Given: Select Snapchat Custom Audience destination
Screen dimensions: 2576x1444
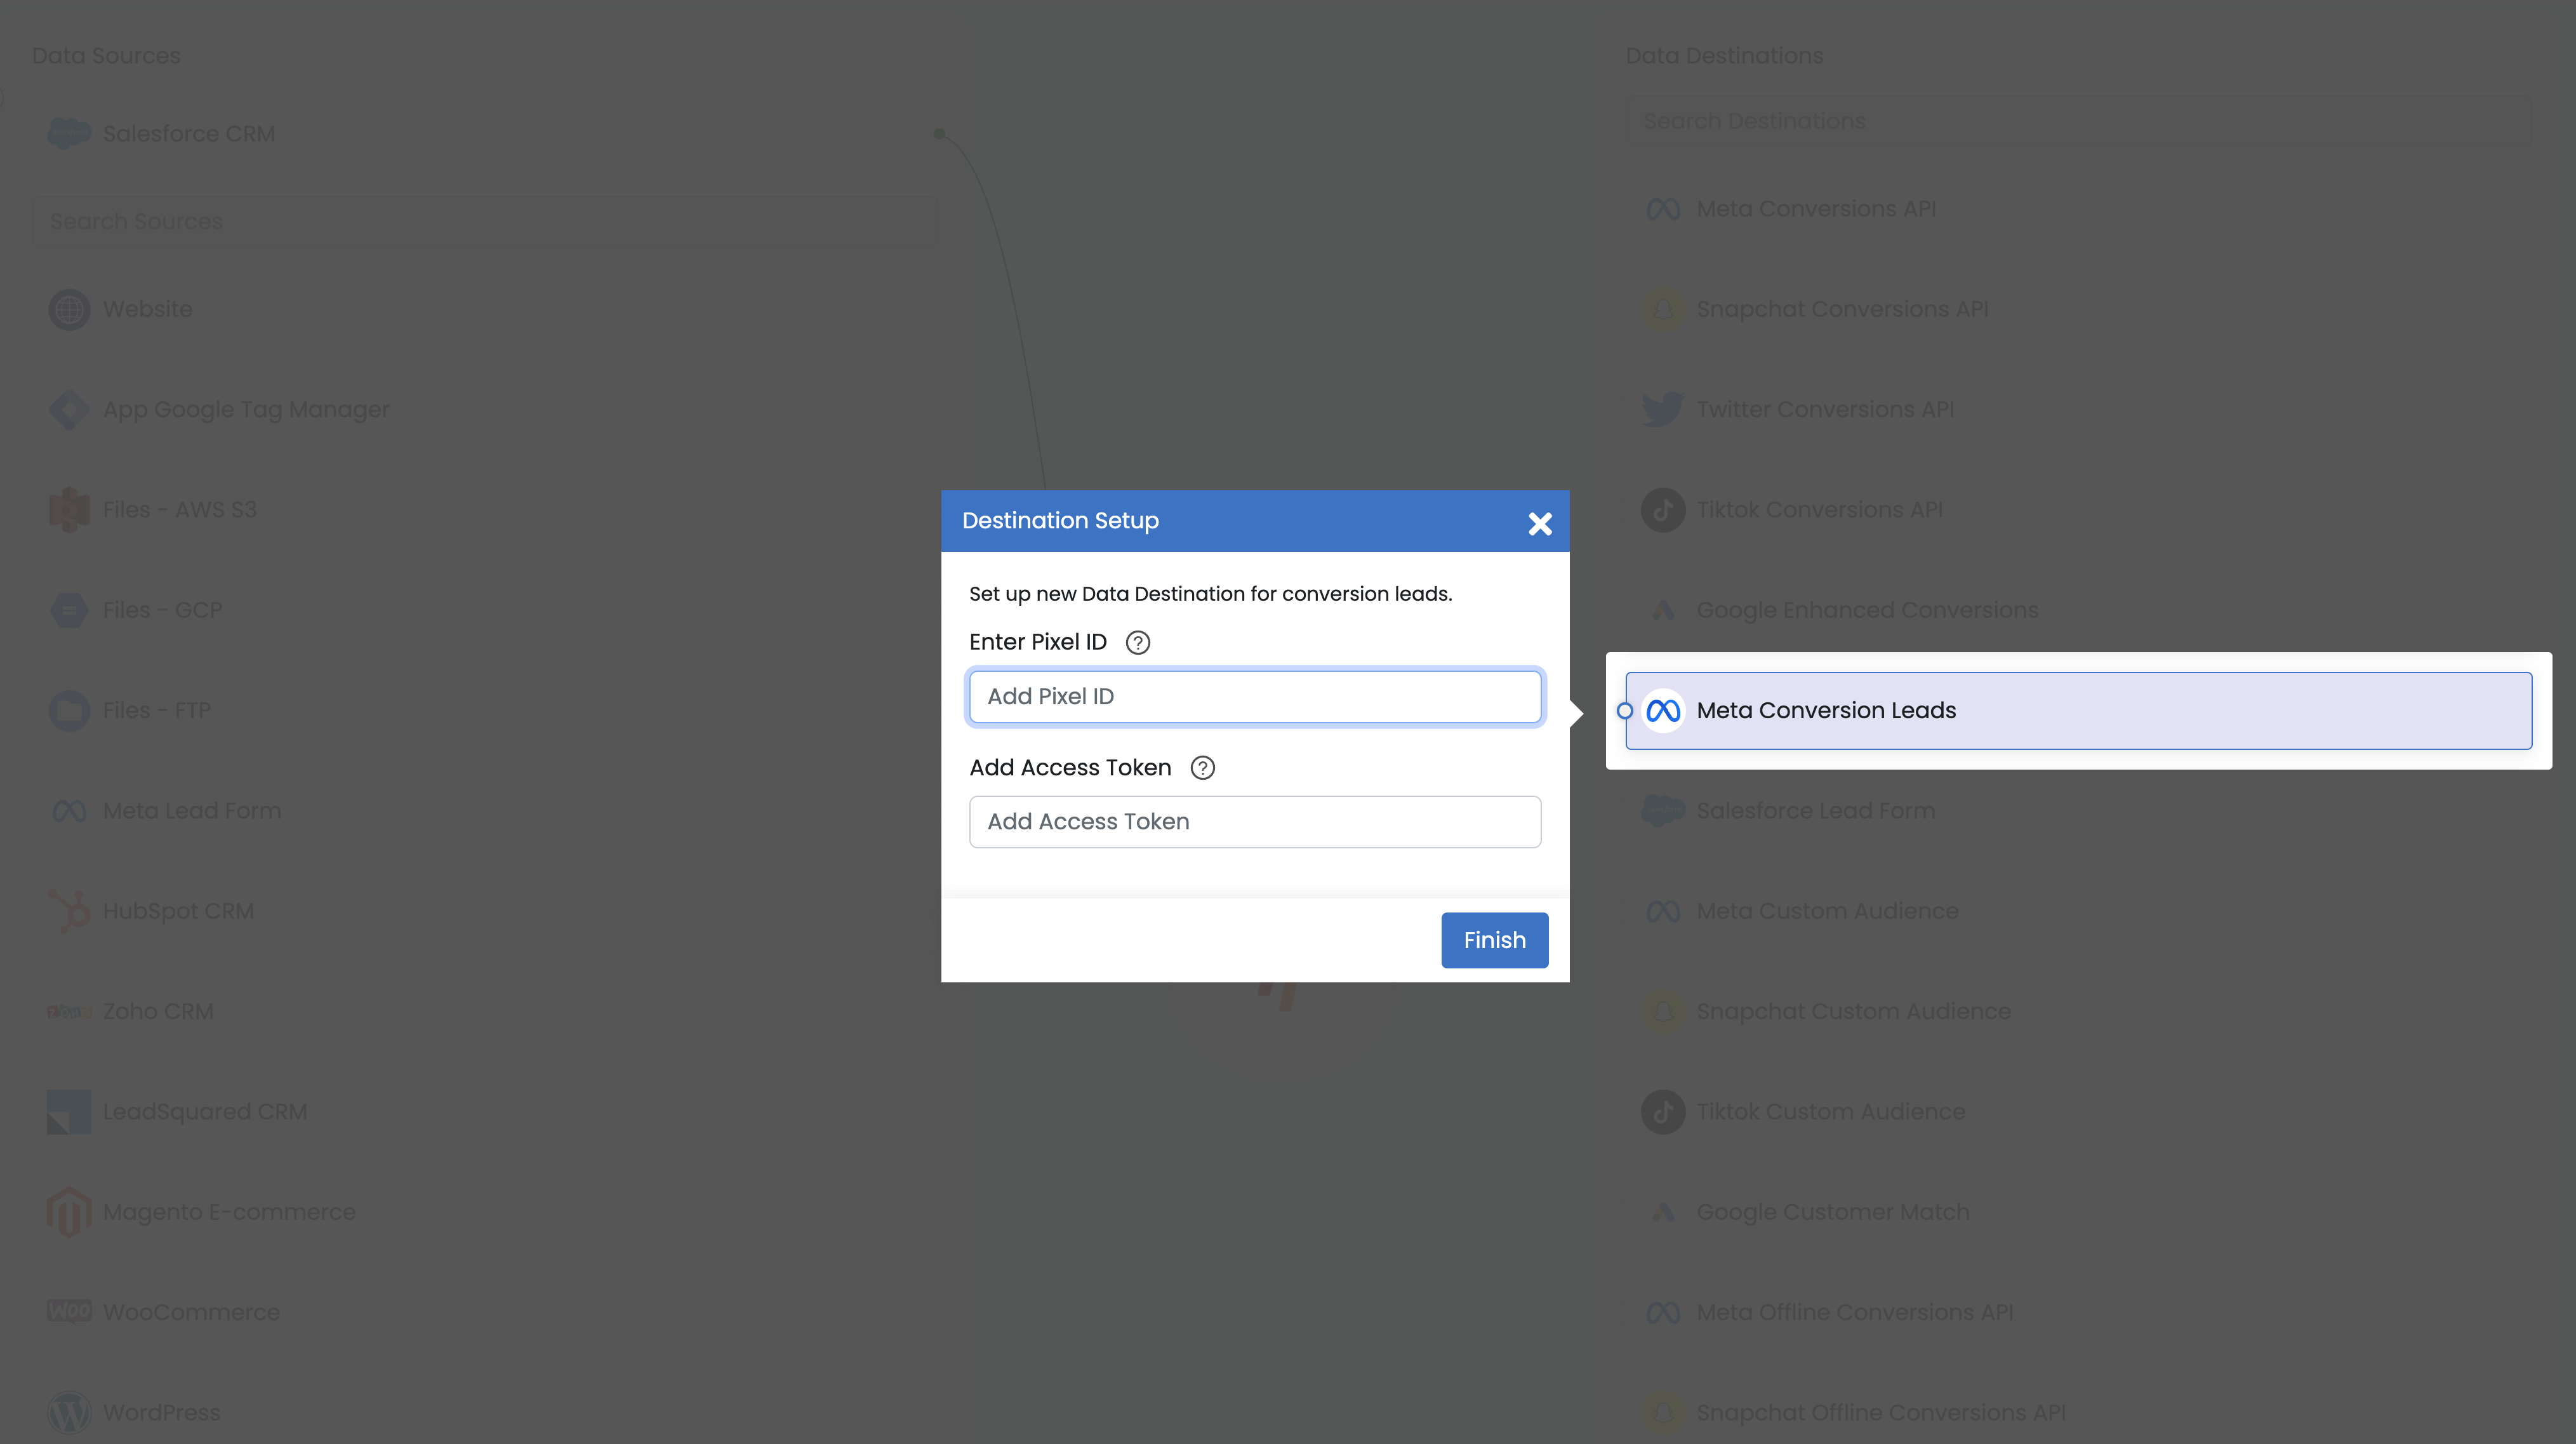Looking at the screenshot, I should (2078, 1012).
